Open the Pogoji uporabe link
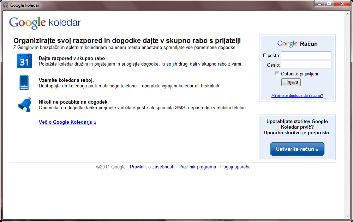This screenshot has width=353, height=222. click(235, 167)
